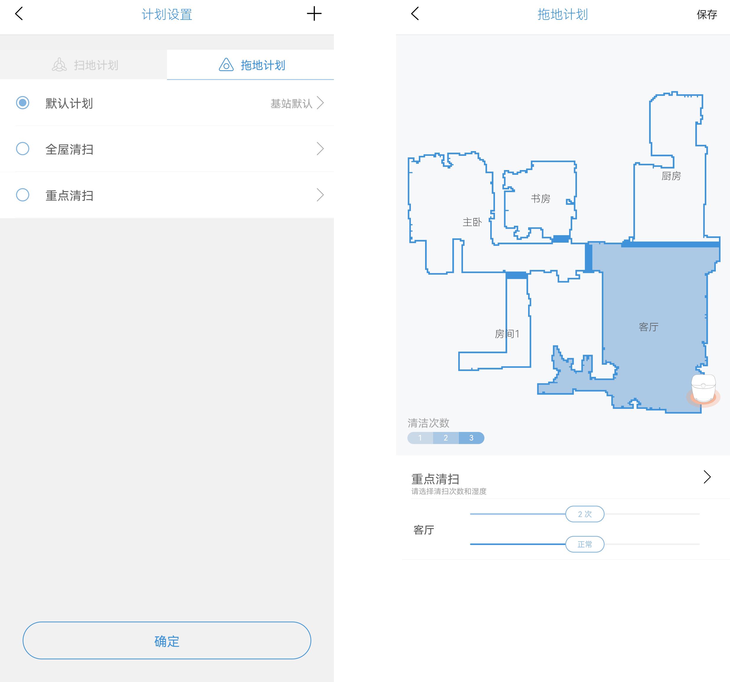Open 基站默认 settings via its chevron
This screenshot has width=730, height=682.
pyautogui.click(x=320, y=103)
